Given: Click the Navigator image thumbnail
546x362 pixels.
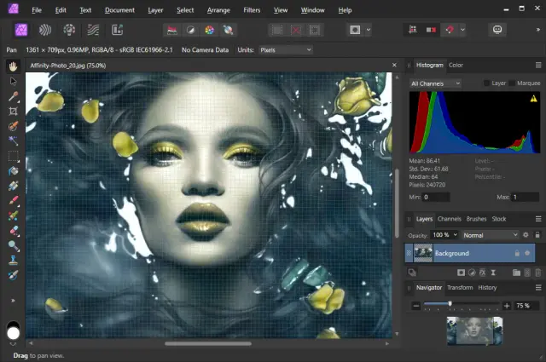Looking at the screenshot, I should pos(474,330).
